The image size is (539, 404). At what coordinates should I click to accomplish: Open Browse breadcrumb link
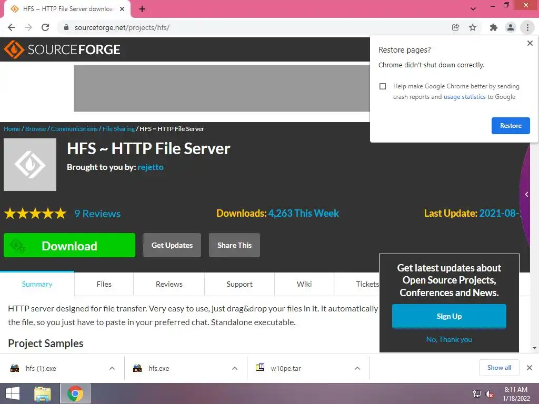(x=35, y=129)
